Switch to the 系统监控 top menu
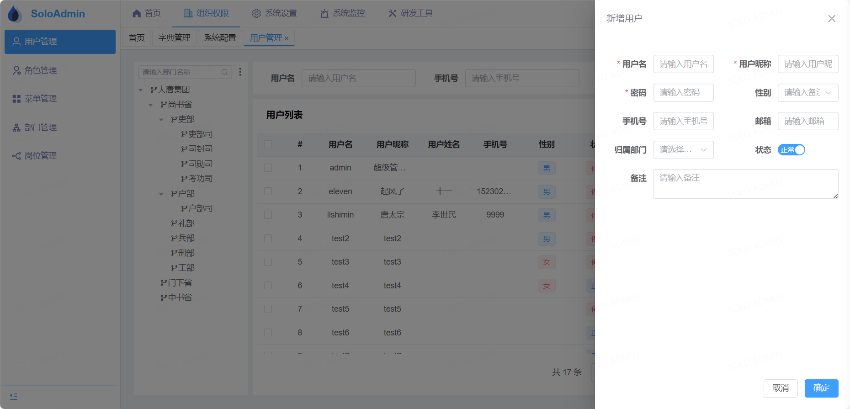Screen dimensions: 850x409 343,13
